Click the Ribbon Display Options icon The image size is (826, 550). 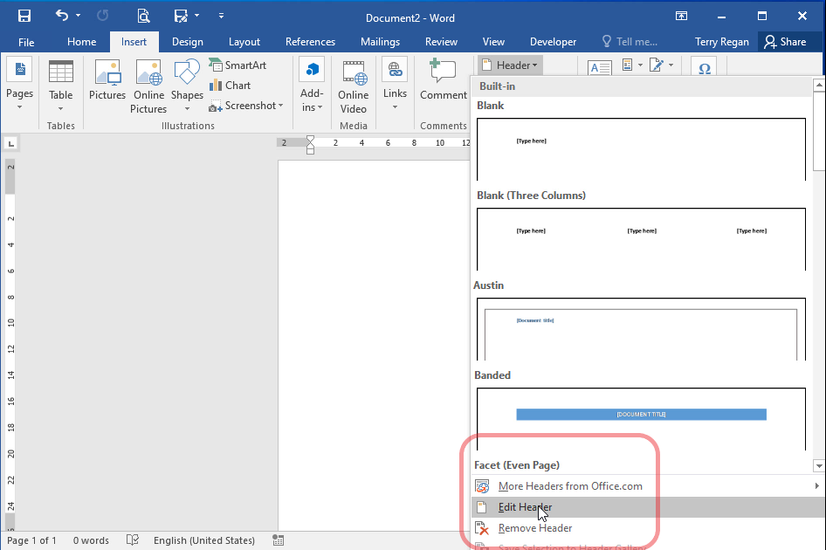(681, 16)
